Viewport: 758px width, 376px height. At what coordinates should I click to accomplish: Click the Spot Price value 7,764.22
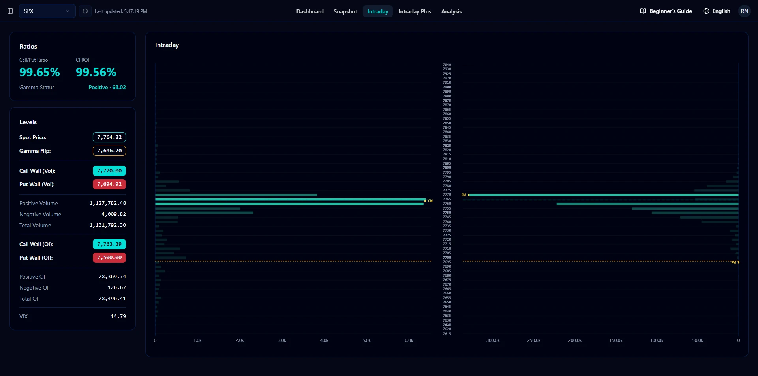coord(109,137)
